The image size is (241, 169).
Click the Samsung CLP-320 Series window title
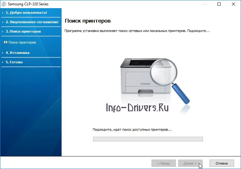click(28, 4)
